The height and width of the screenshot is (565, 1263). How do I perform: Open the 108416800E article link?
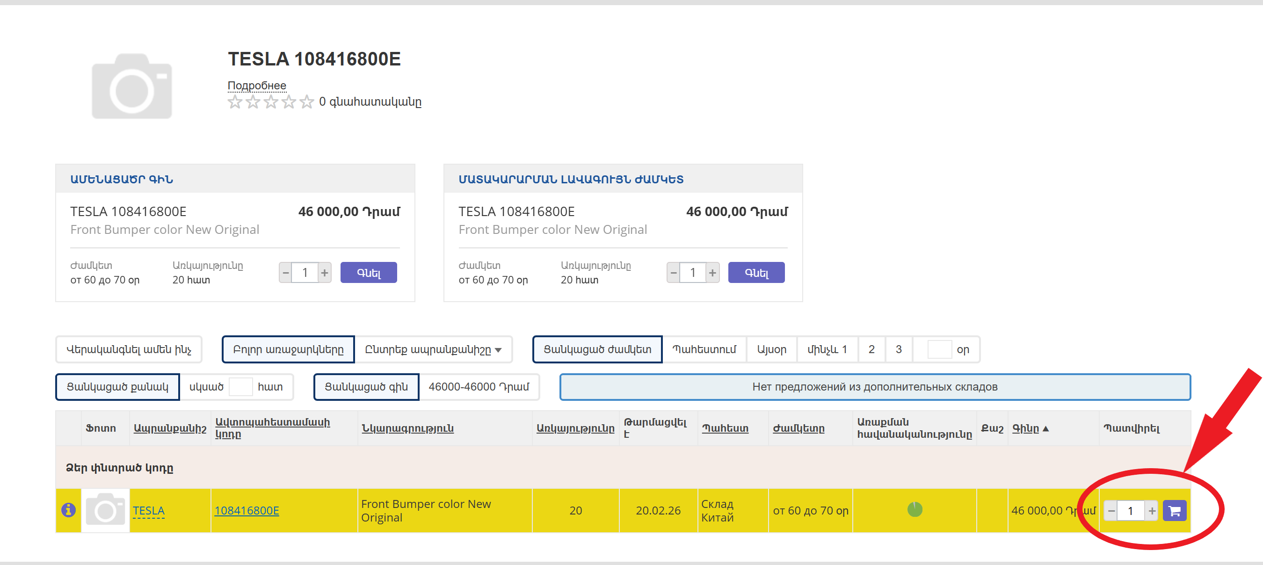[247, 511]
